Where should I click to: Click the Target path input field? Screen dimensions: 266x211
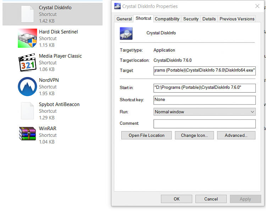click(x=204, y=71)
